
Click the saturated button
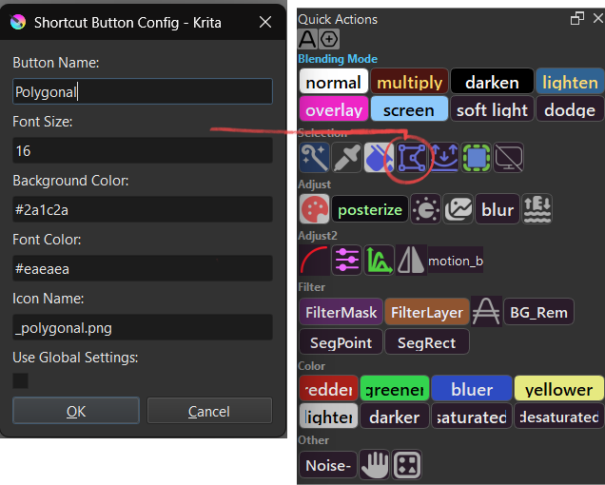(x=472, y=417)
